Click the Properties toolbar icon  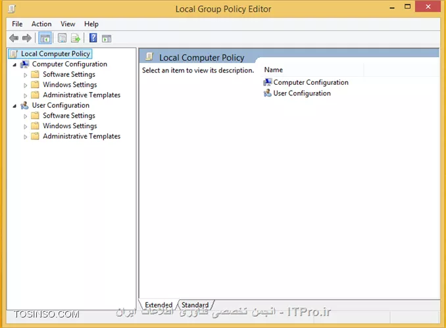pyautogui.click(x=62, y=38)
